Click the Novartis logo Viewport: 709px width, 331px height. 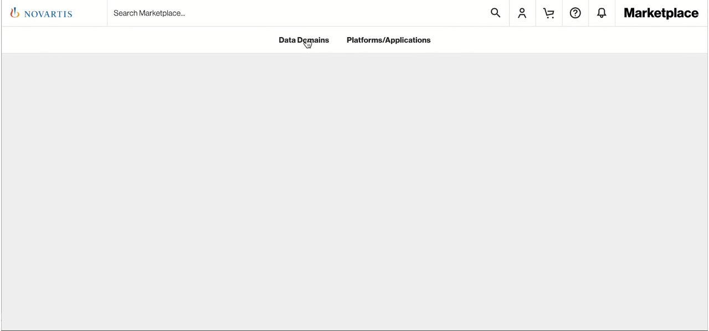click(x=42, y=13)
